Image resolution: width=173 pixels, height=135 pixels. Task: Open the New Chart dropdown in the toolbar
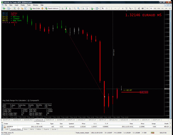(4, 8)
